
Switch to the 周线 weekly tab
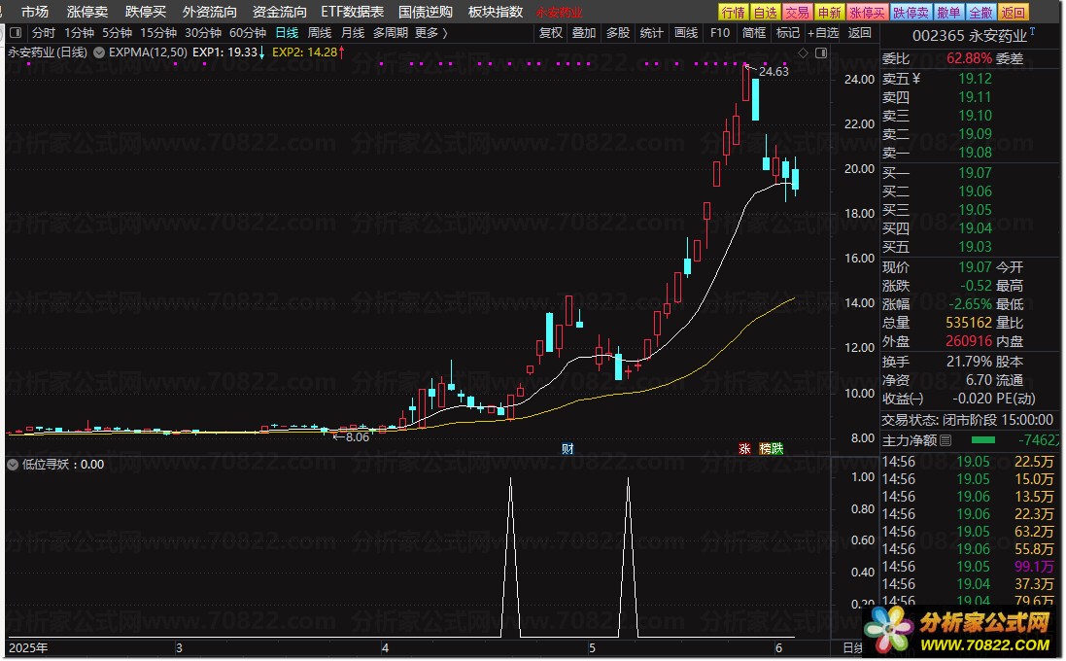(320, 33)
